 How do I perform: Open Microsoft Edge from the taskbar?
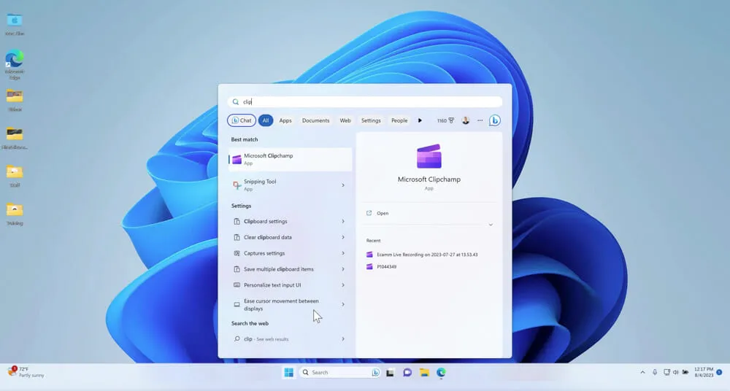click(x=442, y=373)
